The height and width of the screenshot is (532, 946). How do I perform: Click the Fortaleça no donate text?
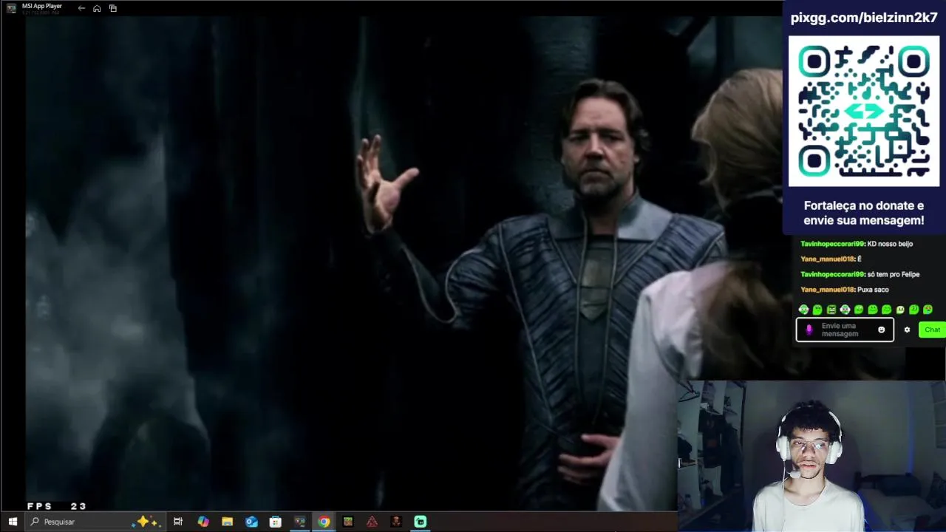864,213
